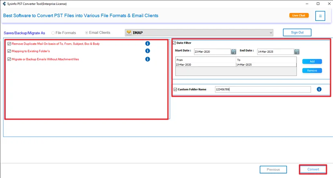This screenshot has width=333, height=178.
Task: Select the Email Clients radio button
Action: [87, 33]
